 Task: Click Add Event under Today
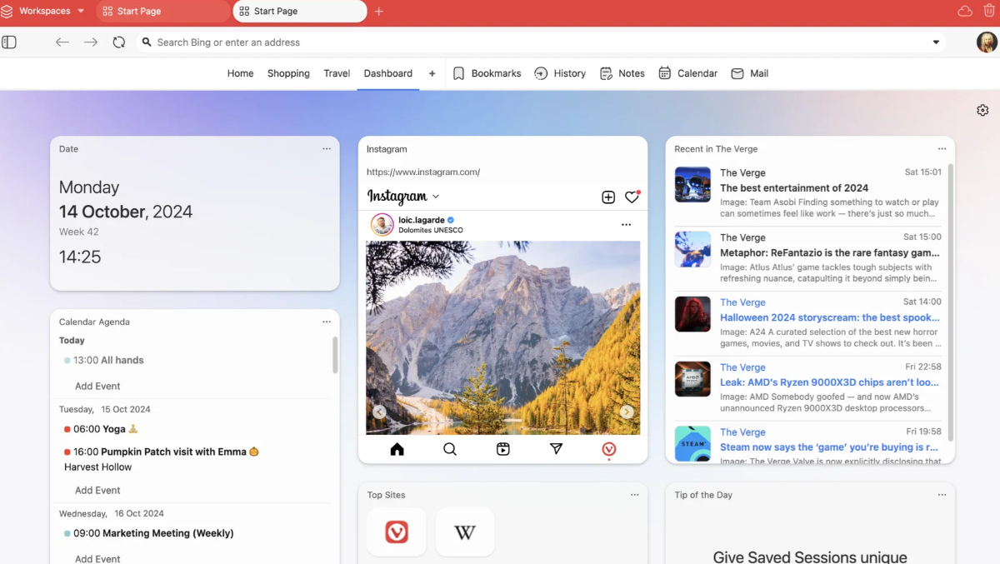pyautogui.click(x=97, y=386)
